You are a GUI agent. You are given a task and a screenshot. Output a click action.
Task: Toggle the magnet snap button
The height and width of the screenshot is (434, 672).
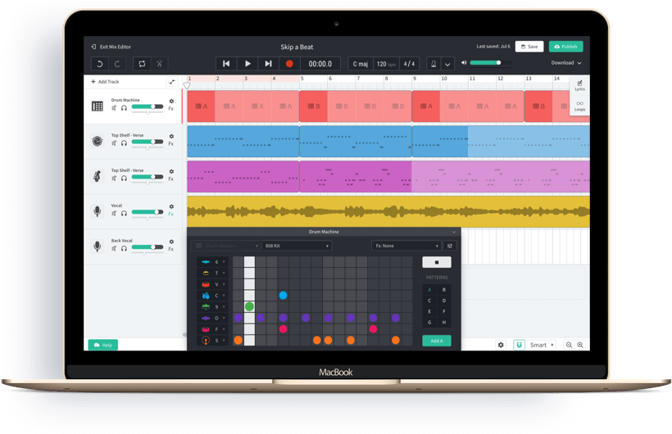(518, 345)
